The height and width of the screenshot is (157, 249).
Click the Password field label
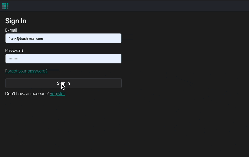[14, 51]
